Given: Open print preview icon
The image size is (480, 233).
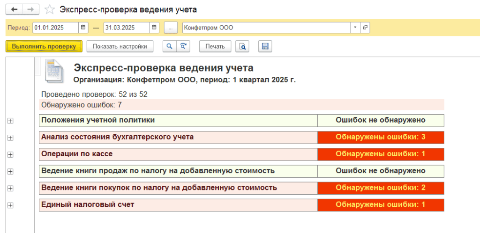Looking at the screenshot, I should pyautogui.click(x=242, y=46).
